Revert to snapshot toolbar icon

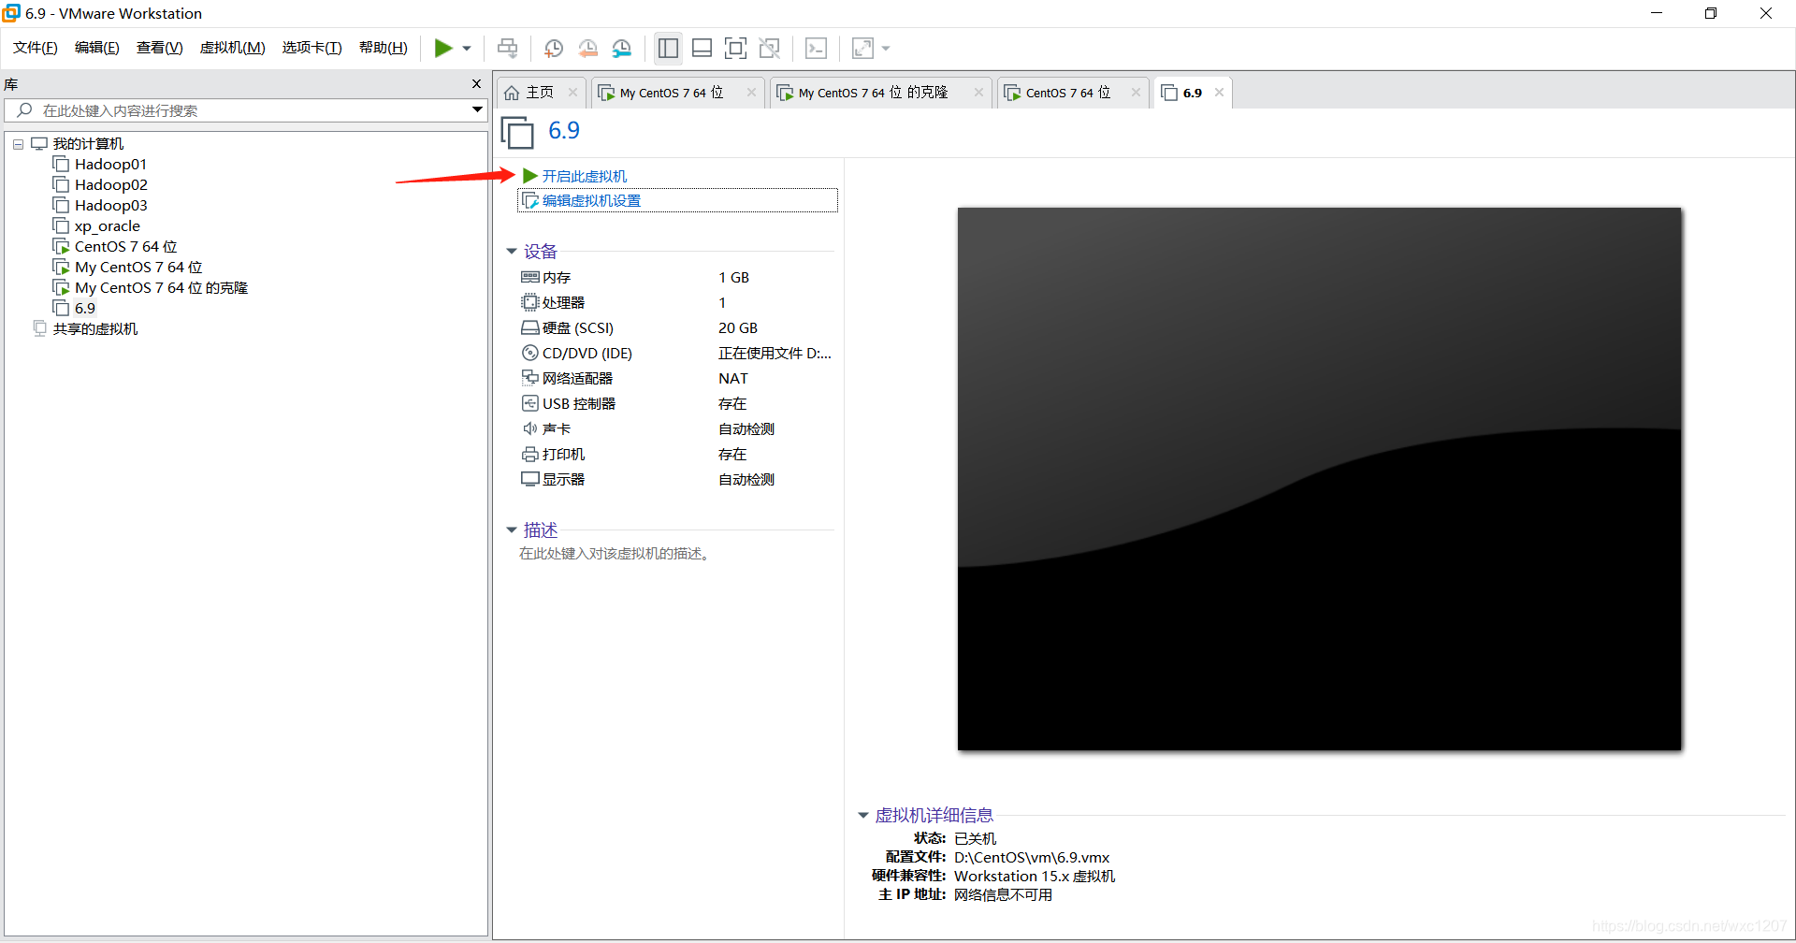point(588,48)
